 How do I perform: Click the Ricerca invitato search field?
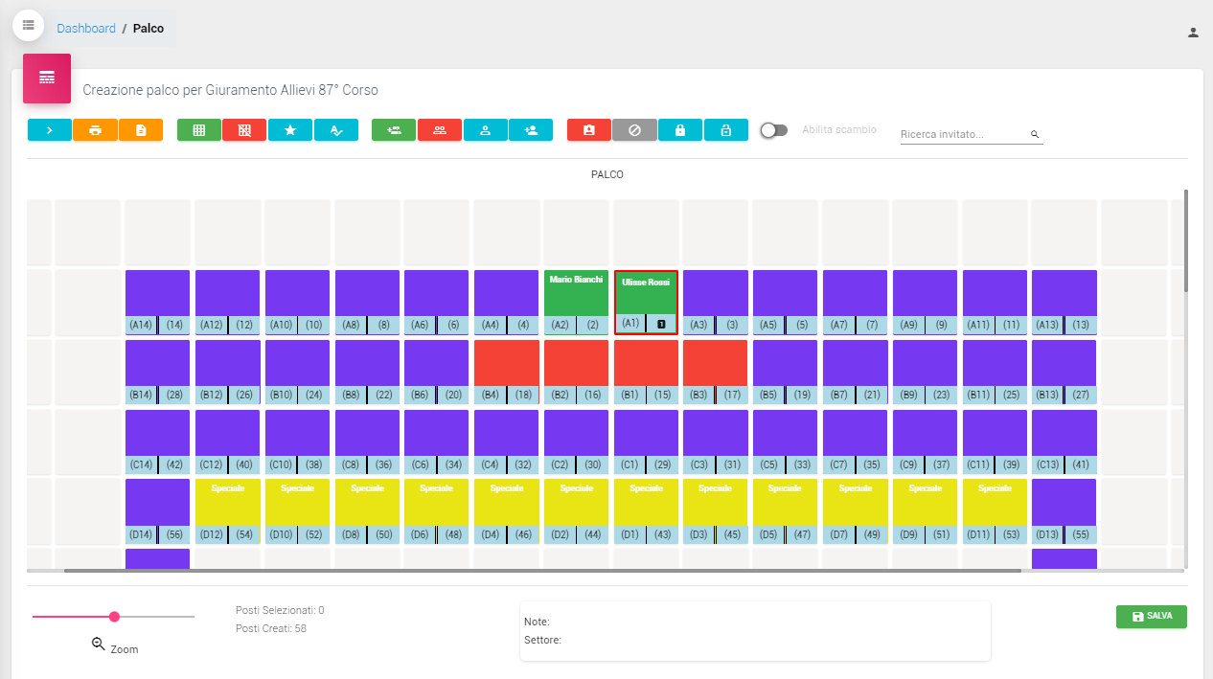click(x=964, y=135)
